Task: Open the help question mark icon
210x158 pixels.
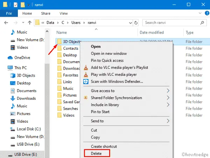Action: (205, 14)
